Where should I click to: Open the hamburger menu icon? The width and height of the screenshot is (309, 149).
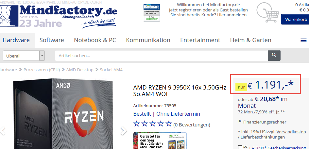[x=303, y=40]
